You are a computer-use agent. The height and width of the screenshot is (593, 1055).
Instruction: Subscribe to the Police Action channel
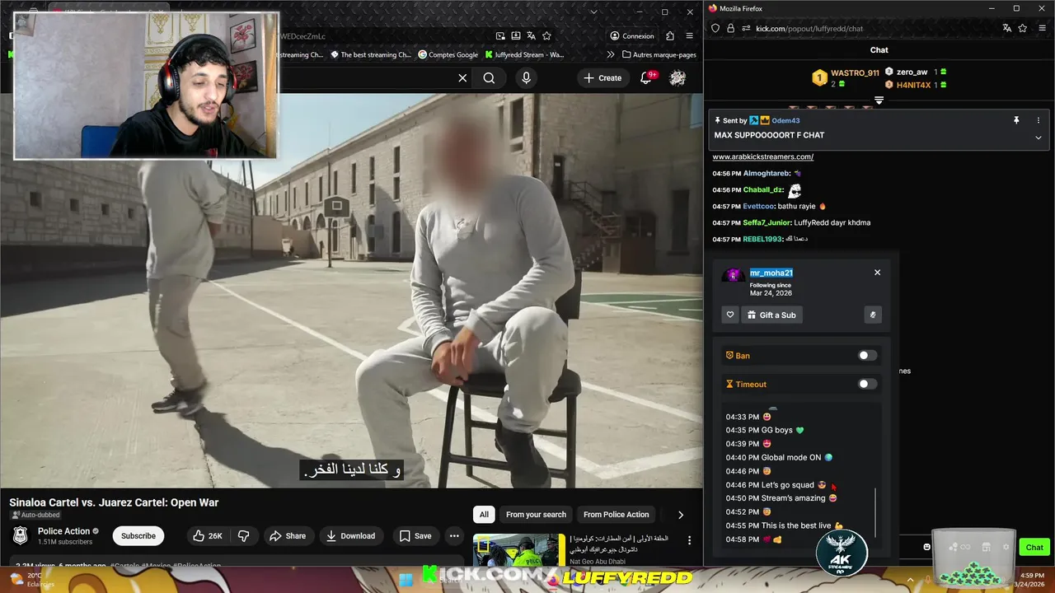point(138,536)
